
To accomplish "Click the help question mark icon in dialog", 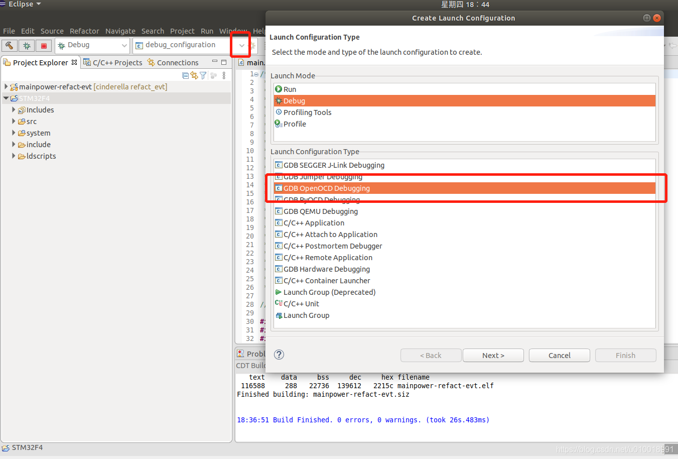I will coord(279,355).
